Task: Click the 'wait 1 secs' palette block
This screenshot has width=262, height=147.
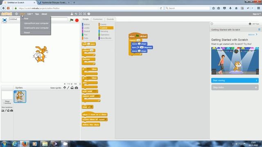Action: click(89, 44)
